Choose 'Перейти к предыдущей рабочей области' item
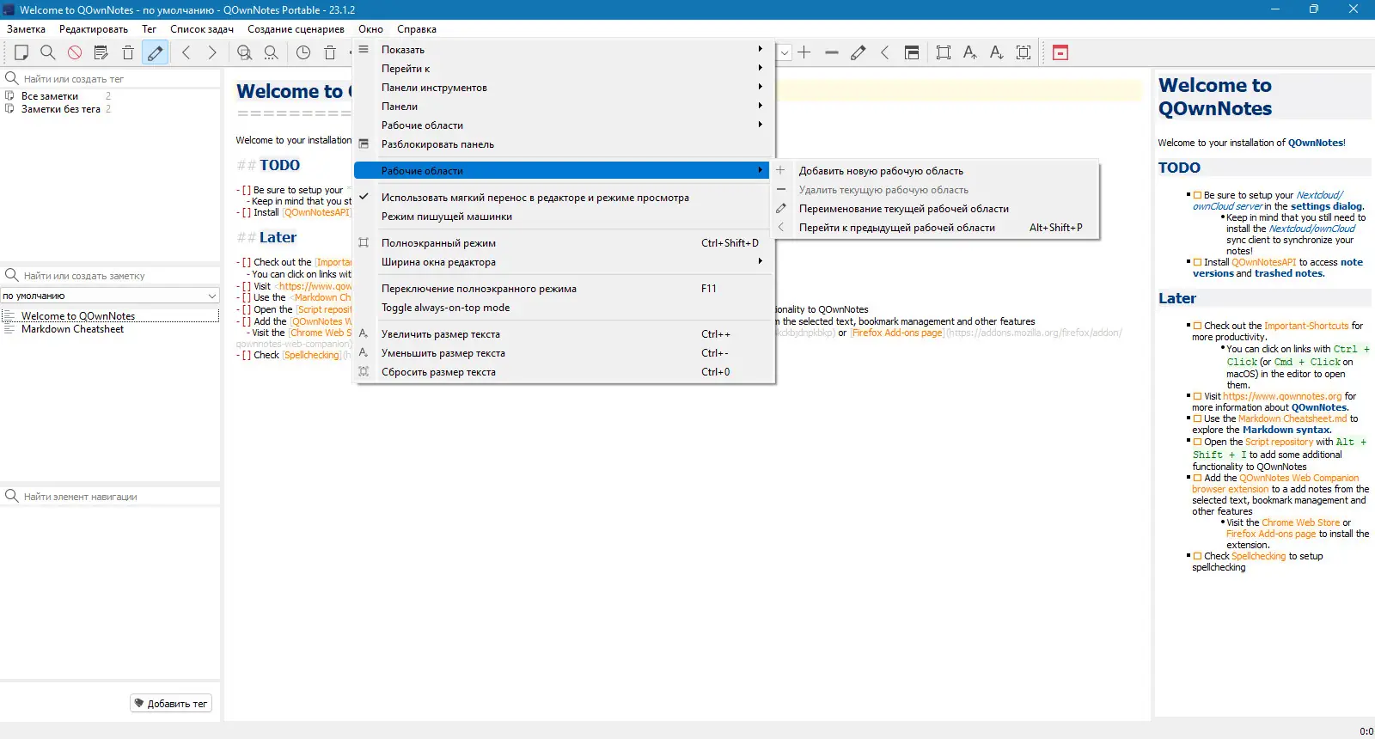Image resolution: width=1375 pixels, height=739 pixels. coord(936,228)
